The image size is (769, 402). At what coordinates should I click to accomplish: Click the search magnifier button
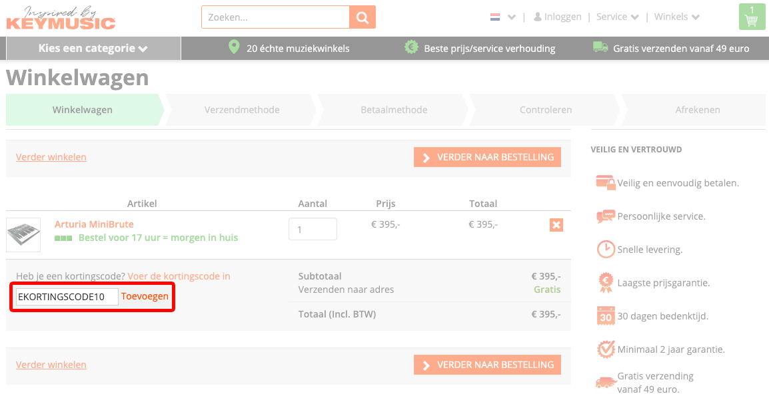363,17
